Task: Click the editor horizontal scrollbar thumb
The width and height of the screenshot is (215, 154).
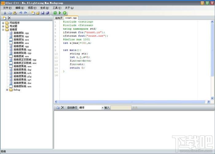Action: coord(132,102)
